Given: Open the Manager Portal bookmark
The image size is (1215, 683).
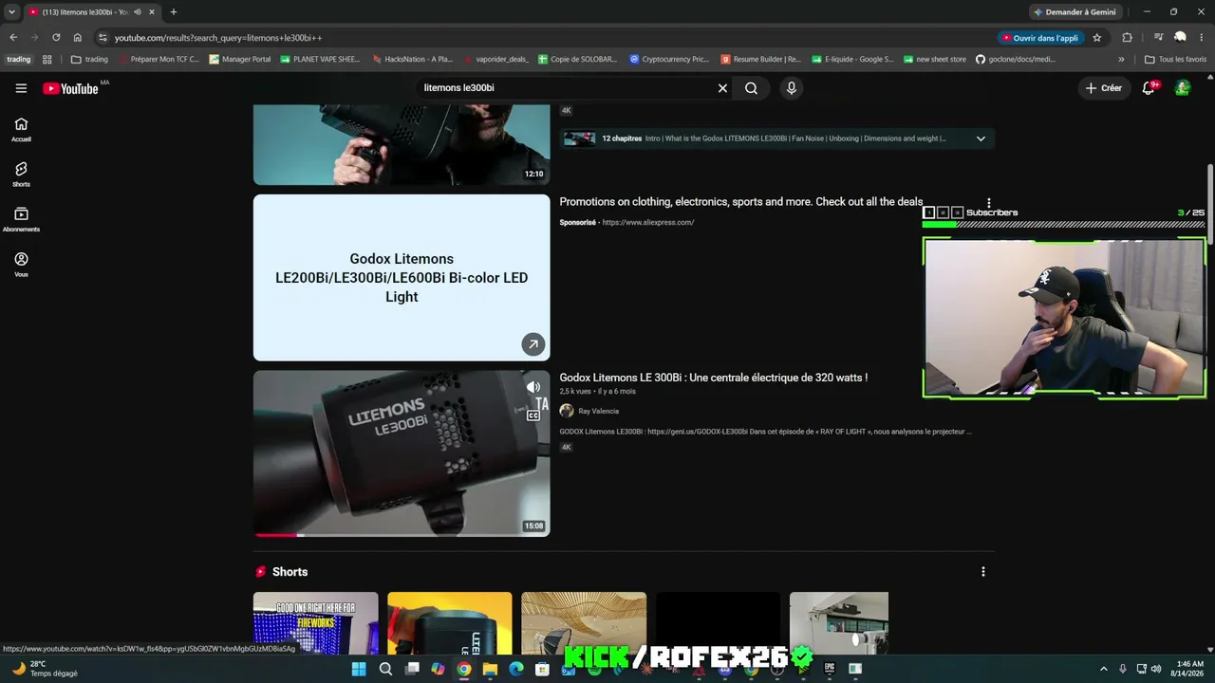Looking at the screenshot, I should (240, 59).
